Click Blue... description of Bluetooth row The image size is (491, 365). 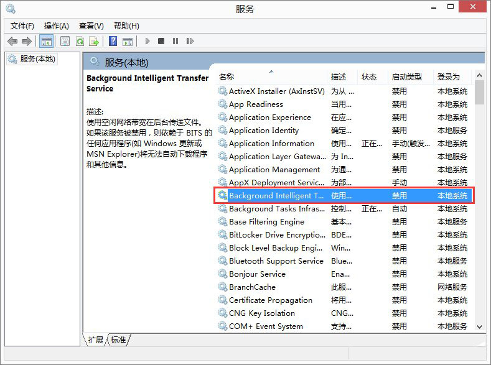click(341, 261)
